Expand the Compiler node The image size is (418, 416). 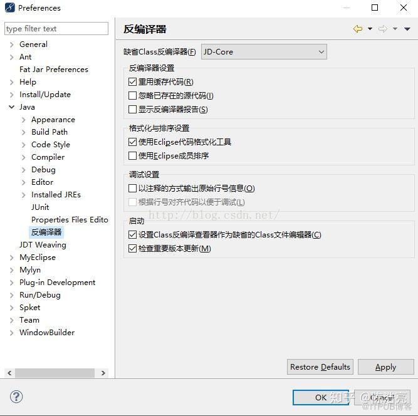pos(23,157)
